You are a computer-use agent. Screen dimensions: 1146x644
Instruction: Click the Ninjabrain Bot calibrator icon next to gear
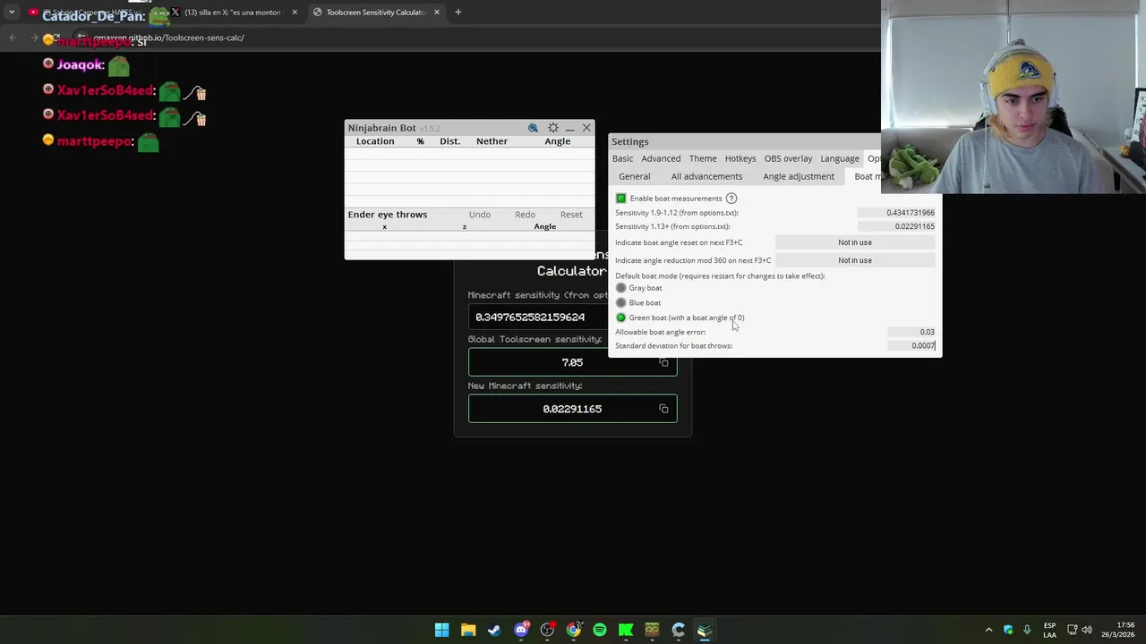[x=533, y=128]
